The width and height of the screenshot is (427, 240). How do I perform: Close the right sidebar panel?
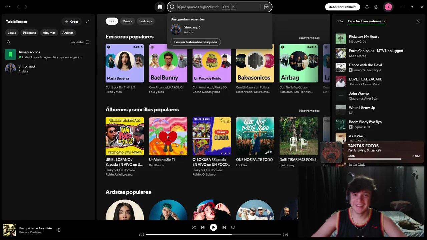tap(418, 21)
